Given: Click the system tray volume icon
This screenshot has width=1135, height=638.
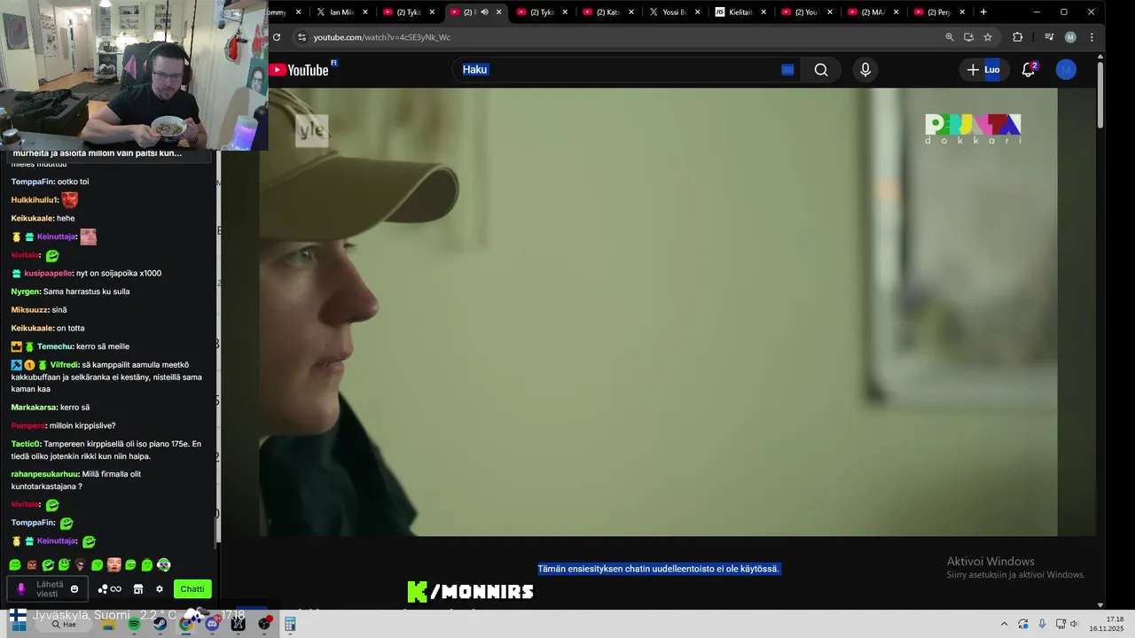Looking at the screenshot, I should coord(1074,624).
